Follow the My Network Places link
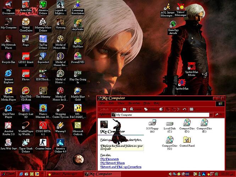Viewport: 236px width, 177px height. pyautogui.click(x=112, y=163)
